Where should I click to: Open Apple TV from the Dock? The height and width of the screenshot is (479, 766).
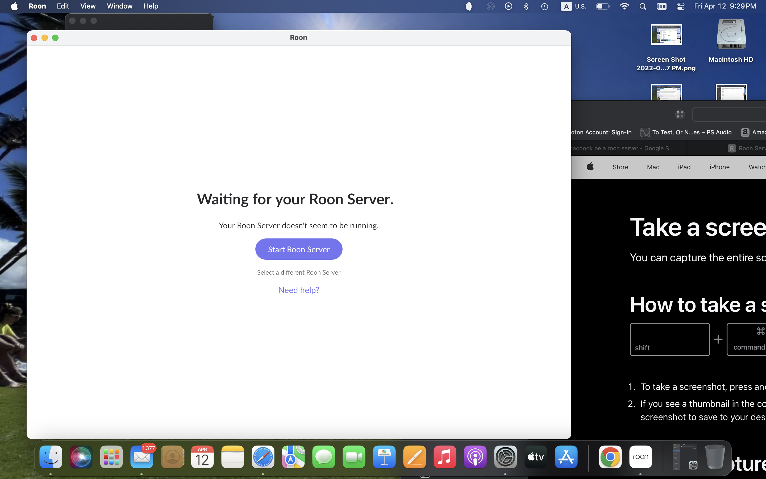click(536, 457)
